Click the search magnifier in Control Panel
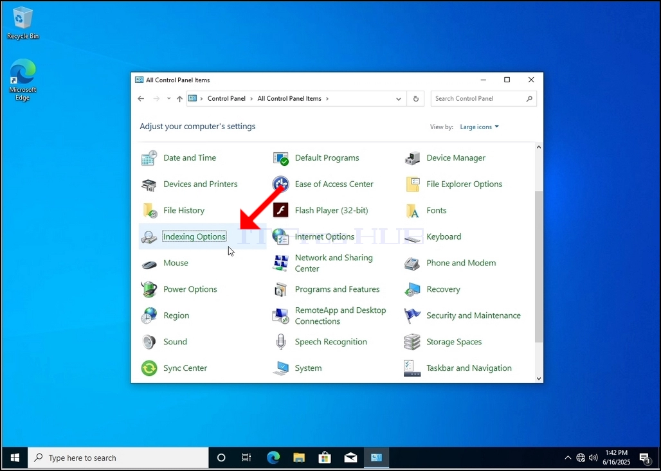This screenshot has height=471, width=661. 529,98
